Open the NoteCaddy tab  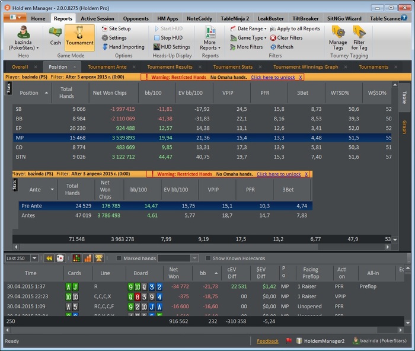click(199, 18)
